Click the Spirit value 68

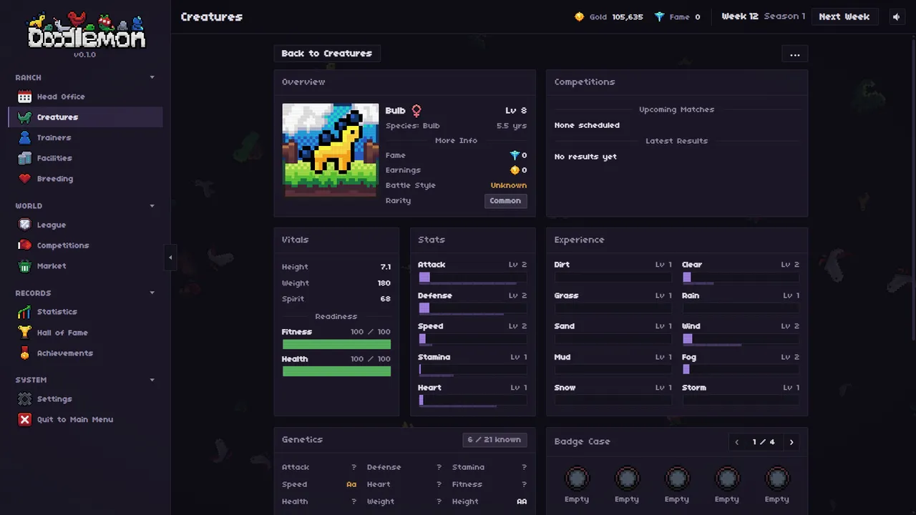(386, 299)
